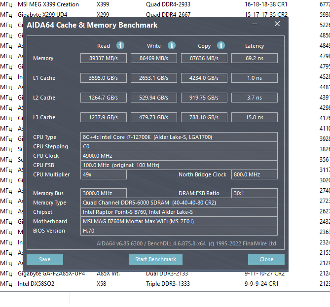
Task: Click the Close button at the bottom
Action: [x=266, y=259]
